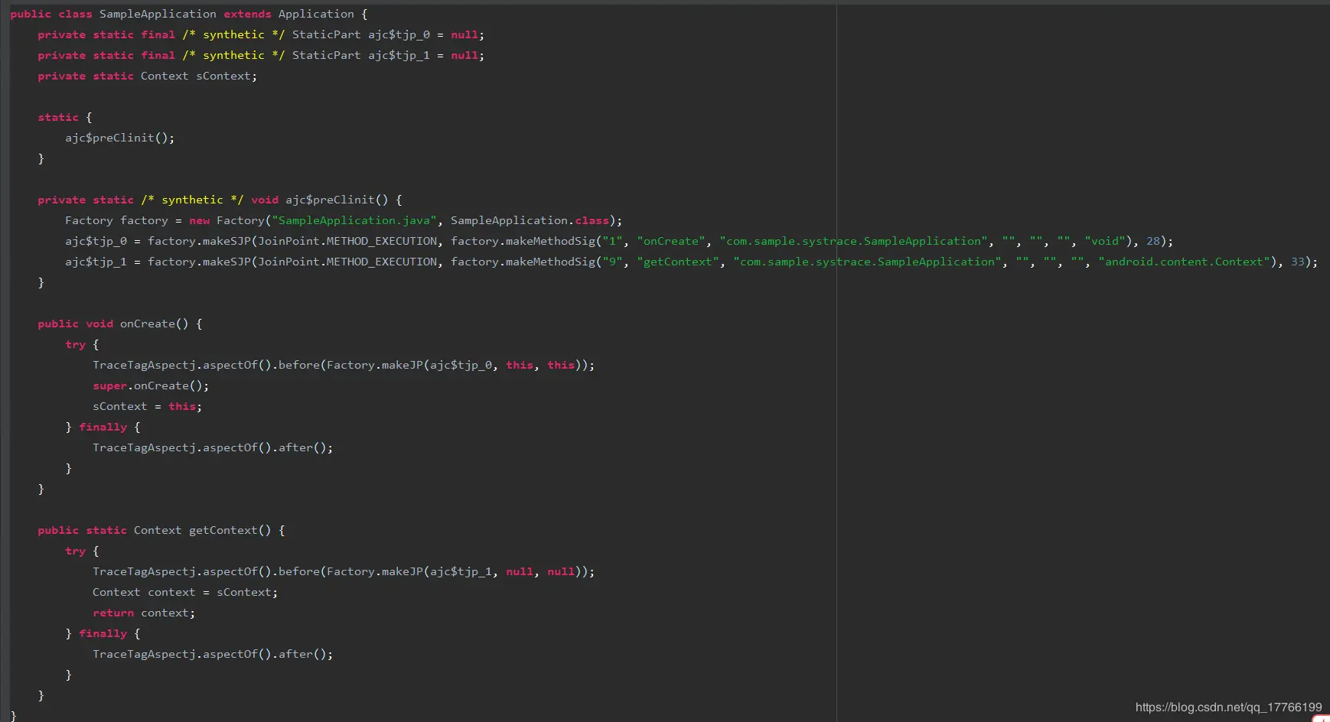
Task: Click the 'extends' keyword in the class declaration
Action: (x=247, y=14)
